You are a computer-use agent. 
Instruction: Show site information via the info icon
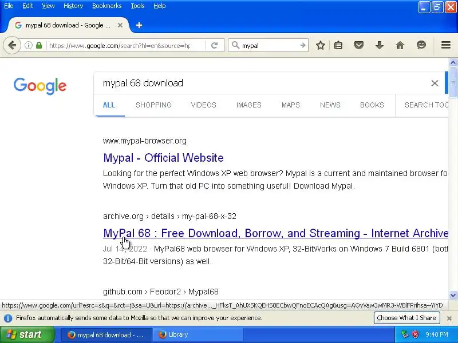(28, 45)
